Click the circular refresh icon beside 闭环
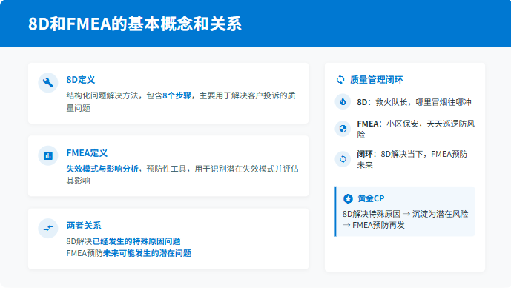The image size is (511, 299). tap(343, 158)
